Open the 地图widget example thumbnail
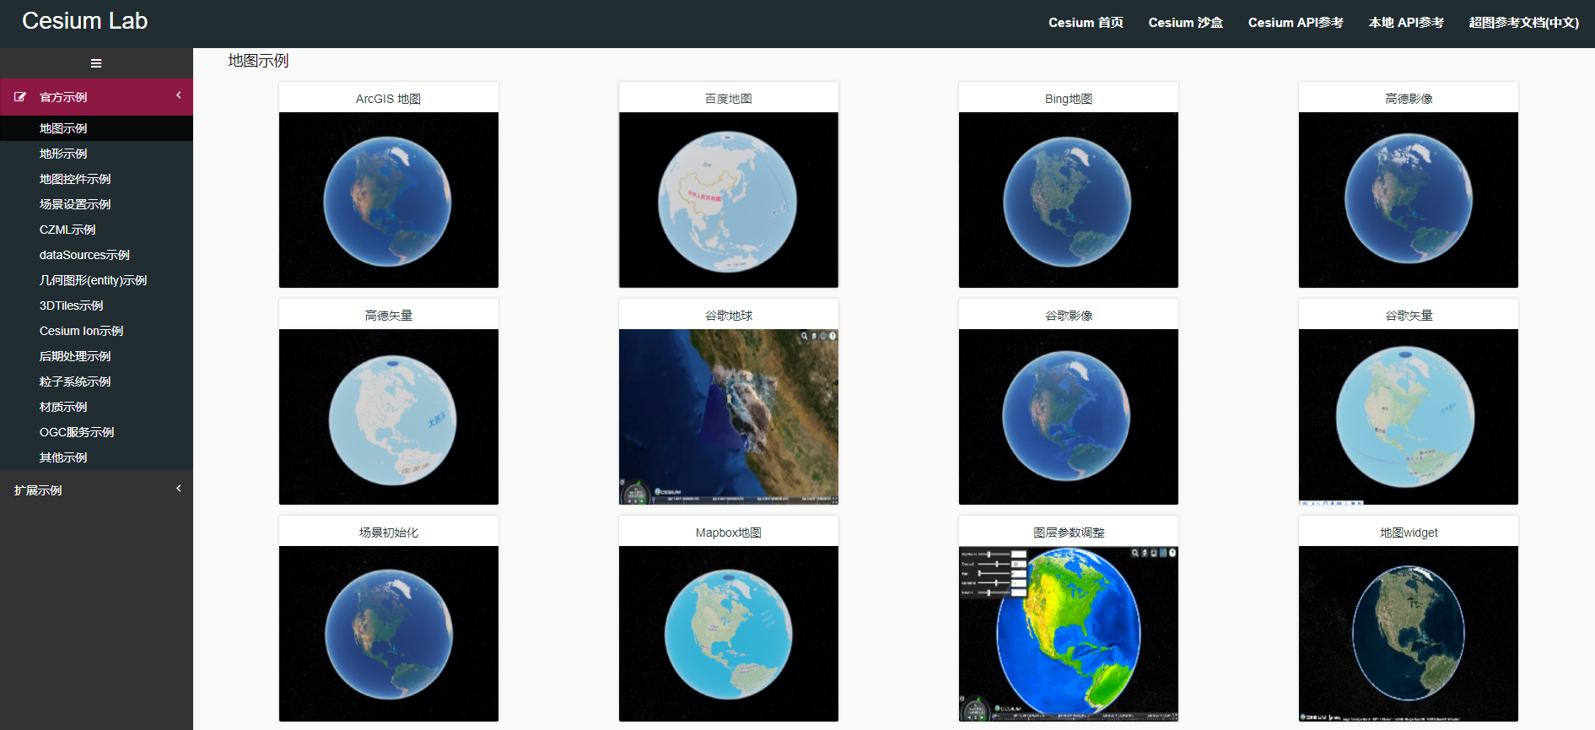Viewport: 1595px width, 730px height. pos(1409,634)
